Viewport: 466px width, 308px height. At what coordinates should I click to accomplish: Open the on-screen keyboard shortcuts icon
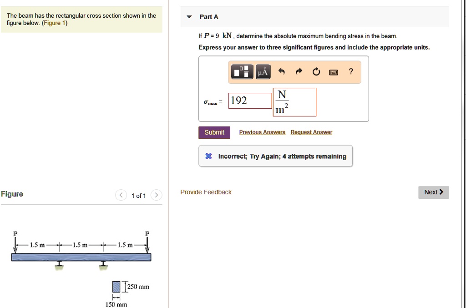[x=333, y=71]
